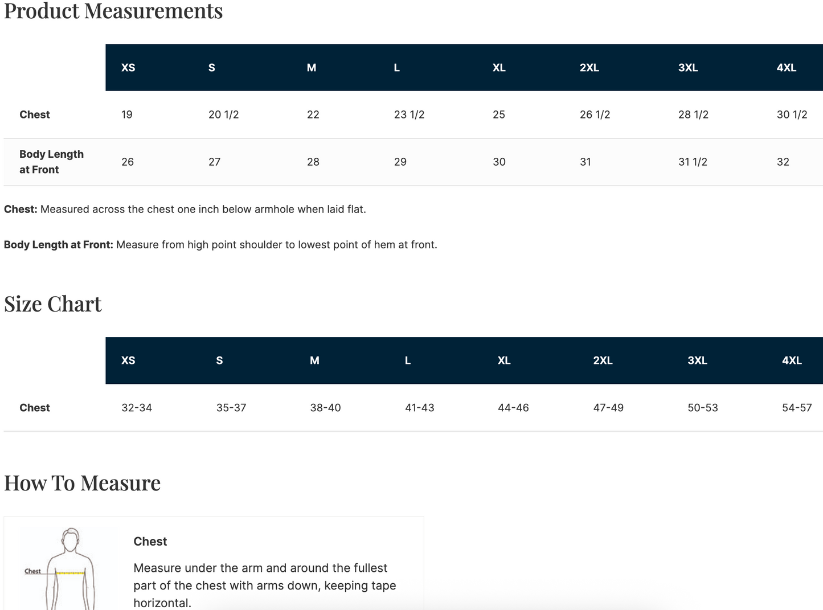Click the note "Measured across the chest one inch"
Image resolution: width=823 pixels, height=610 pixels.
pos(203,209)
